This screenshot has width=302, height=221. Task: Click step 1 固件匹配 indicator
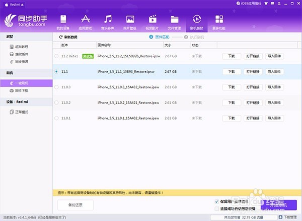(x=159, y=37)
